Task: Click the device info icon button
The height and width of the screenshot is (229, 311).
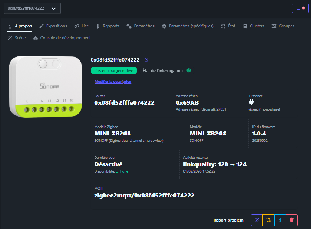Action: point(280,220)
